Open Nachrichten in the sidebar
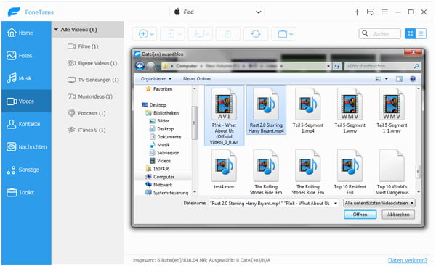 coord(26,146)
